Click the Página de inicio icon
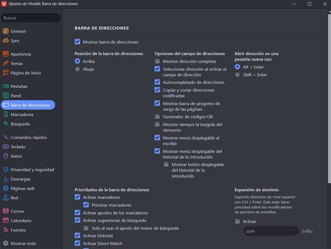 [x=6, y=73]
